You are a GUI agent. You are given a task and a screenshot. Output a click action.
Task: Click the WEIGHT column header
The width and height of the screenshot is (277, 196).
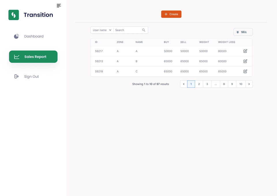[204, 42]
